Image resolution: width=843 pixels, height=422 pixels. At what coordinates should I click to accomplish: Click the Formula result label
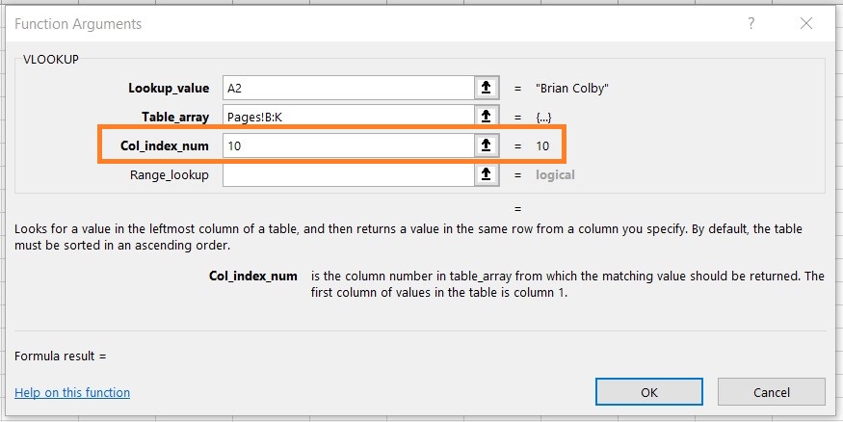[60, 356]
